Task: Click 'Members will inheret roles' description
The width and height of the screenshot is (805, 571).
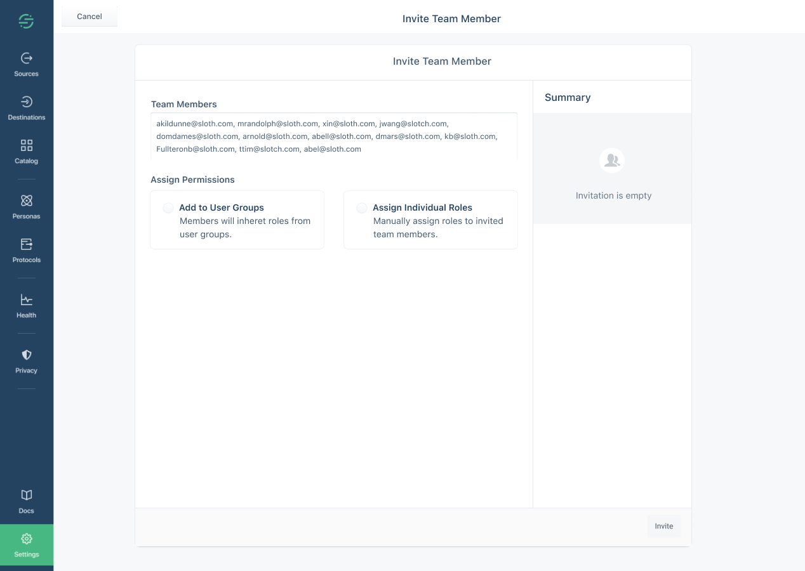Action: coord(245,228)
